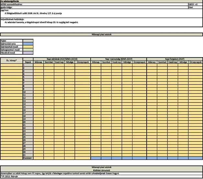
Task: Select the day 20 cell in Napok column
Action: pos(28,122)
